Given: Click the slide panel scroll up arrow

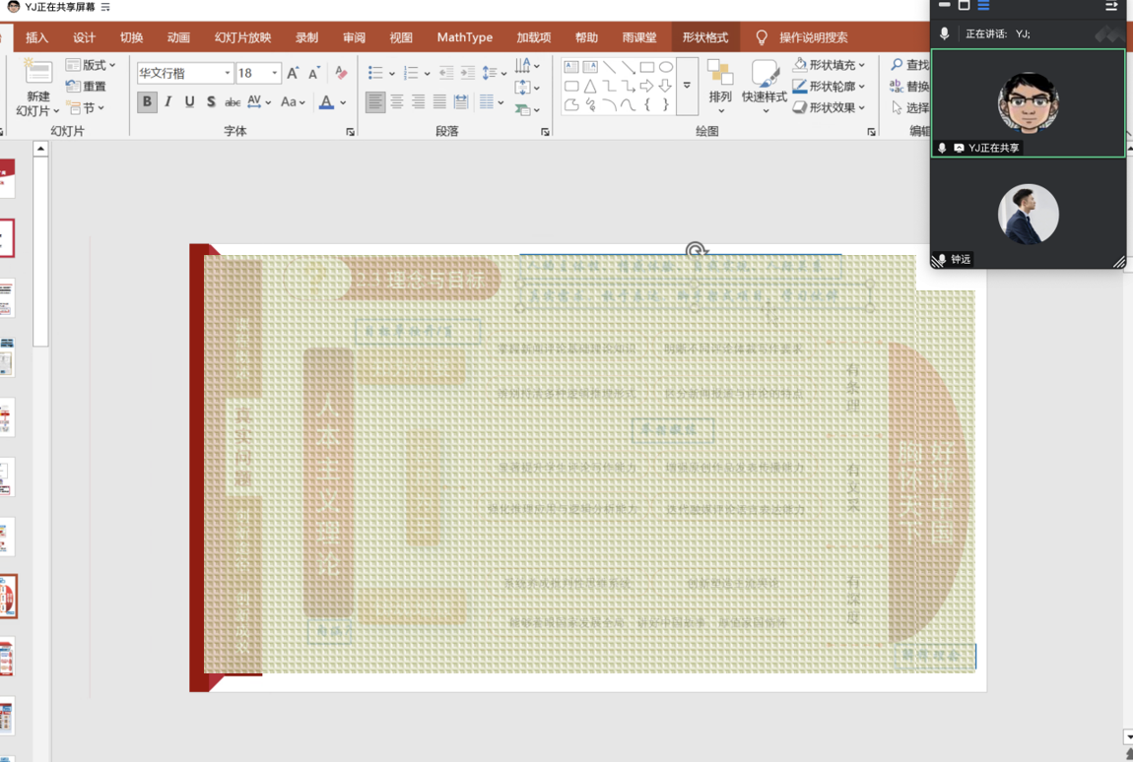Looking at the screenshot, I should pos(40,149).
